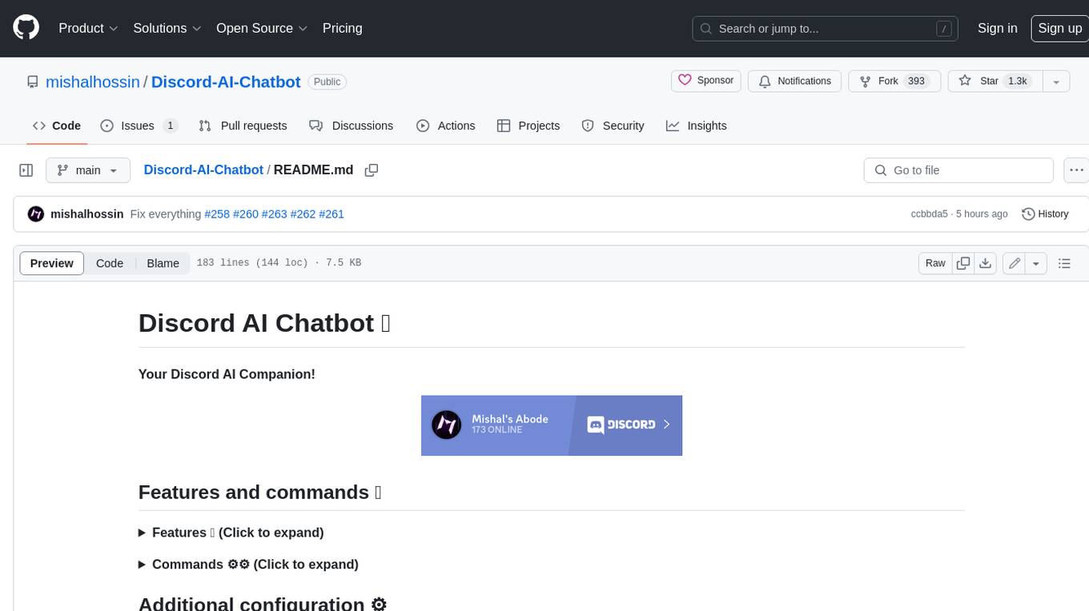1089x611 pixels.
Task: Open issue #261 link
Action: tap(332, 214)
